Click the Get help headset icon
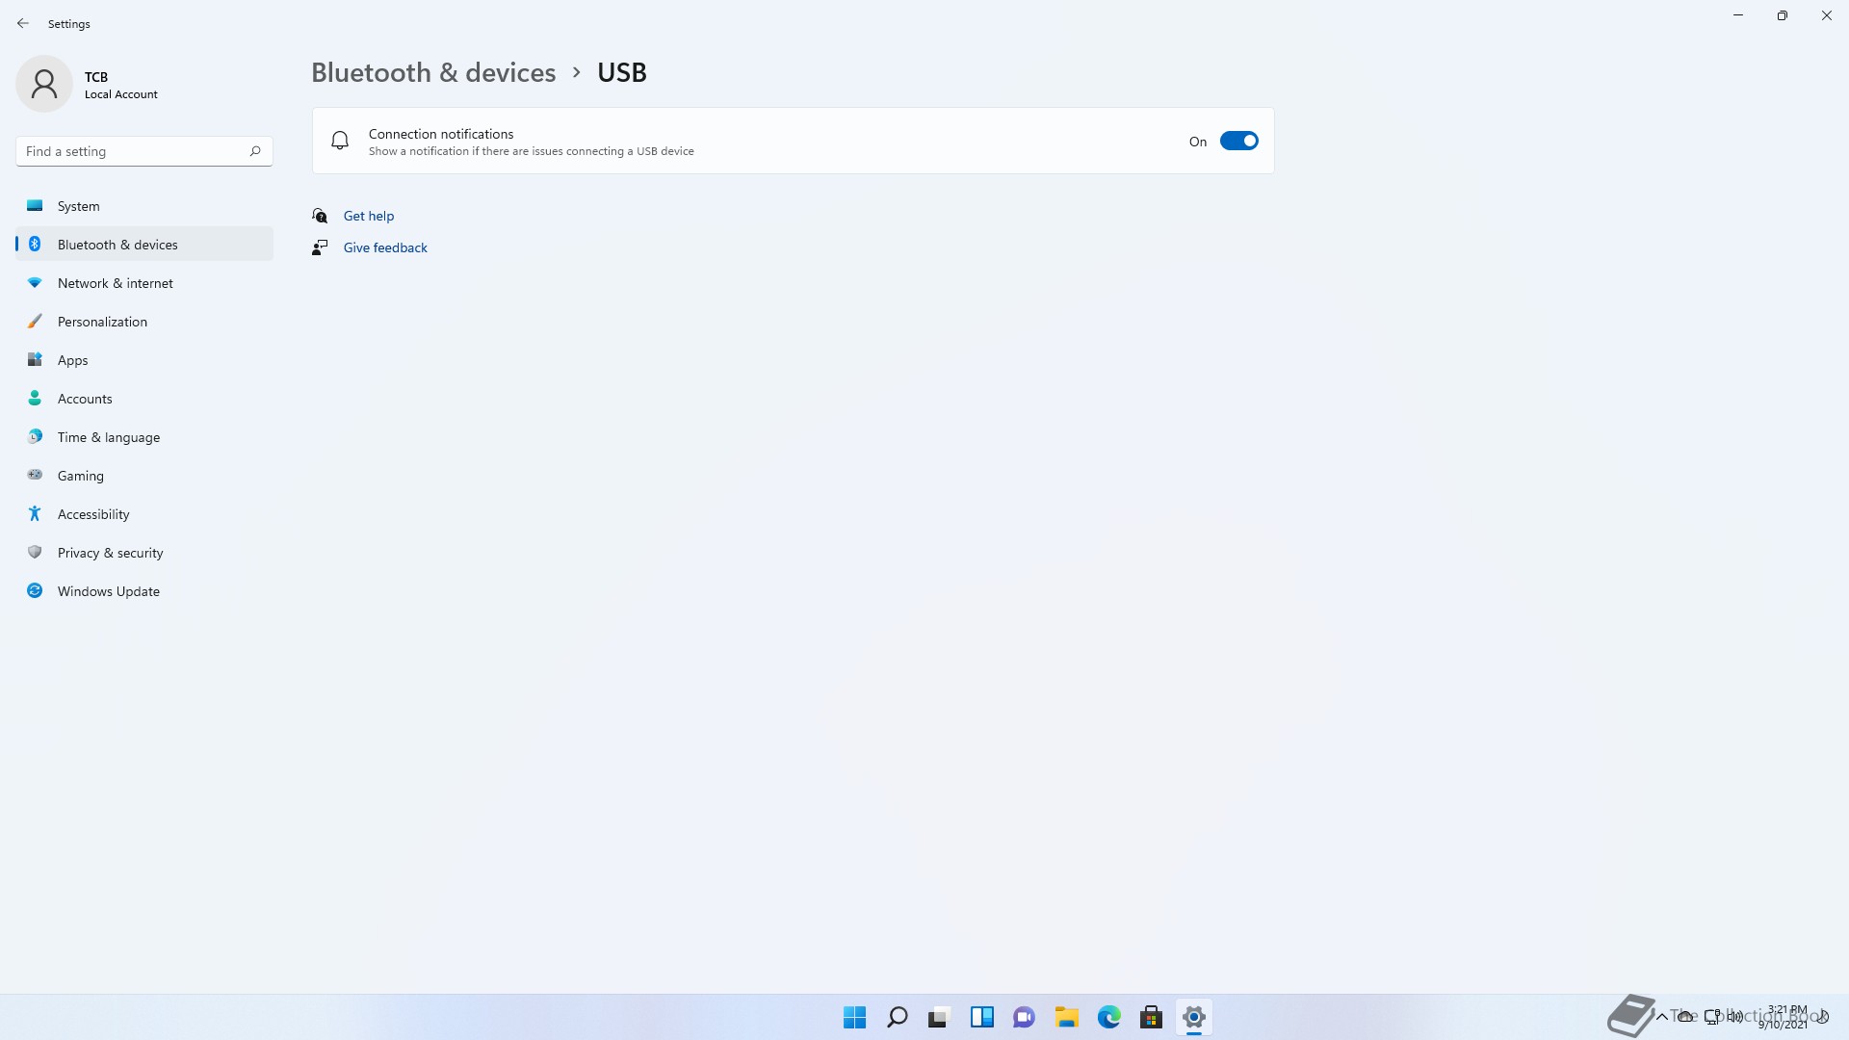Image resolution: width=1849 pixels, height=1040 pixels. pyautogui.click(x=320, y=216)
